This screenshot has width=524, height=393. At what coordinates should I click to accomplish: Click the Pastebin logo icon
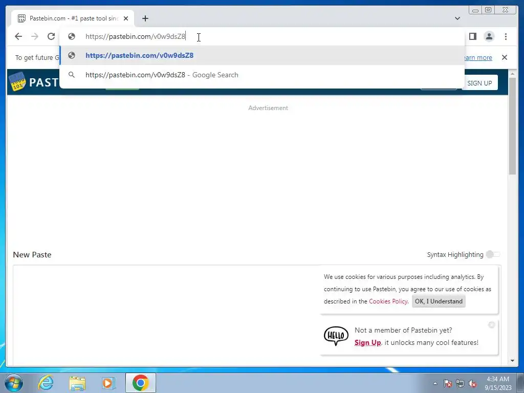coord(17,81)
